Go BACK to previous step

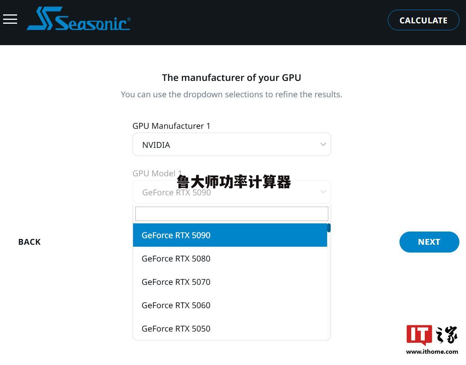(x=30, y=242)
